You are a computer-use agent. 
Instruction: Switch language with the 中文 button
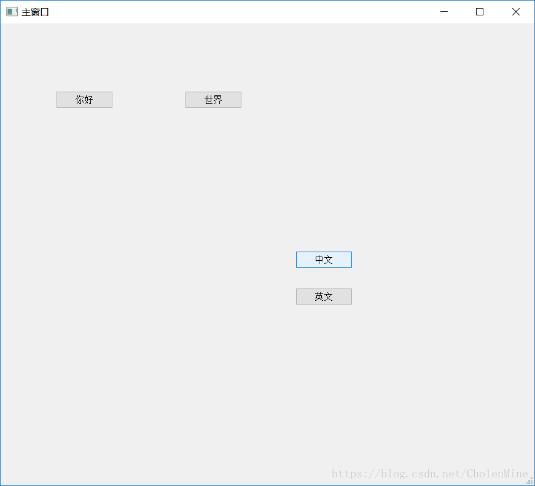click(324, 260)
